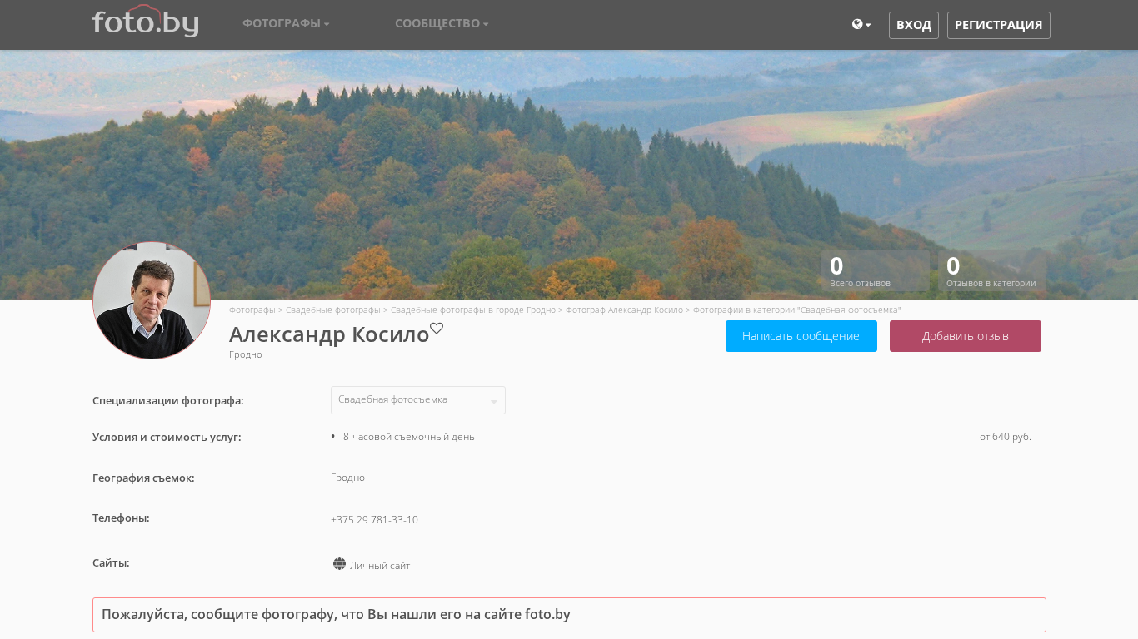Go to Фотографы breadcrumb link
The height and width of the screenshot is (639, 1138).
coord(252,310)
